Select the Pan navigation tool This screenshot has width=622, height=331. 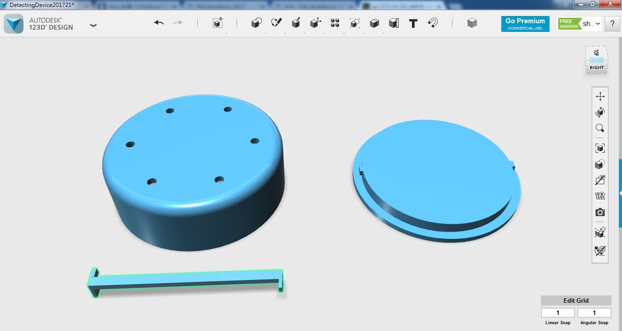click(600, 96)
